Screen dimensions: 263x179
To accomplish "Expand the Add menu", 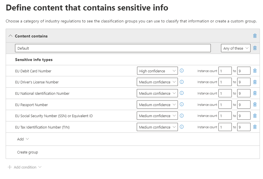I will 23,139.
